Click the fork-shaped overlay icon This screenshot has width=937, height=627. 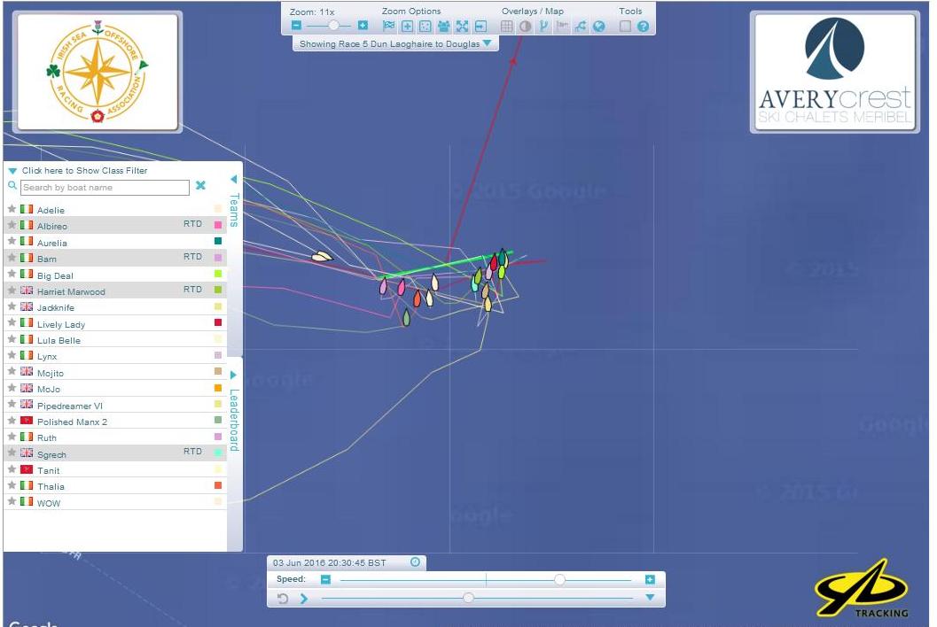543,26
